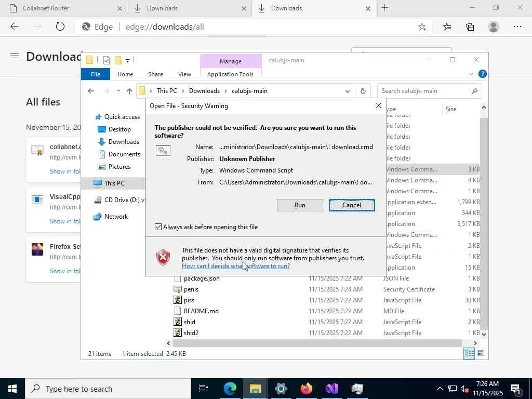Click the Downloads breadcrumb in the address bar
The width and height of the screenshot is (532, 399).
(204, 91)
